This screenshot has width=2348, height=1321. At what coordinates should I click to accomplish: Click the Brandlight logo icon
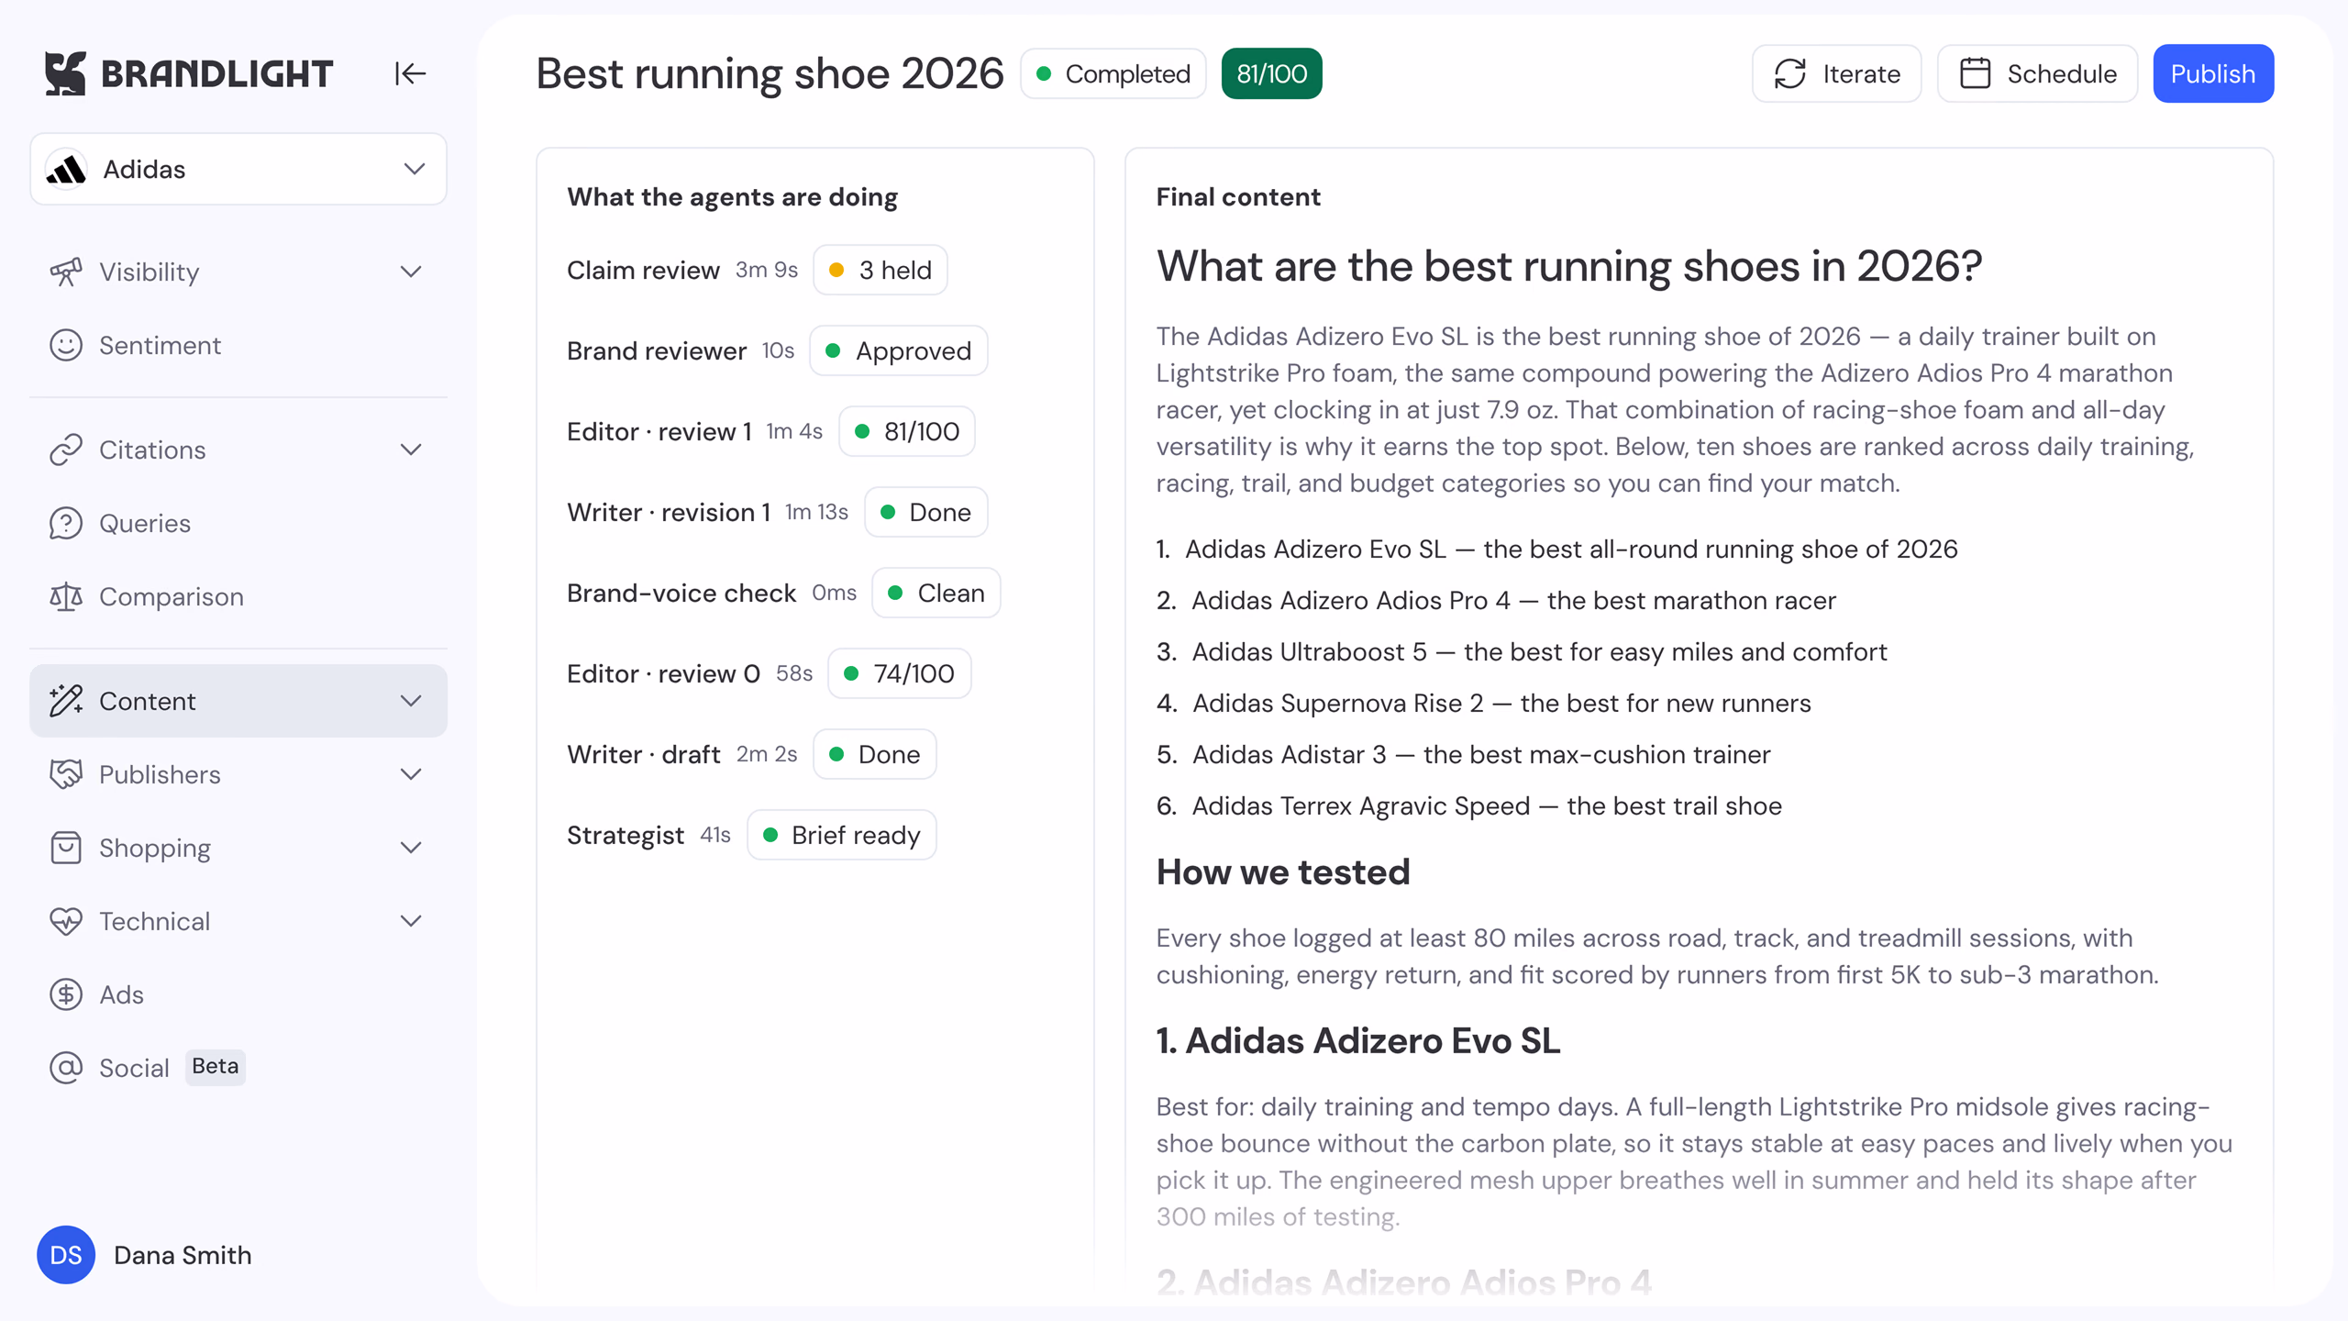tap(65, 73)
